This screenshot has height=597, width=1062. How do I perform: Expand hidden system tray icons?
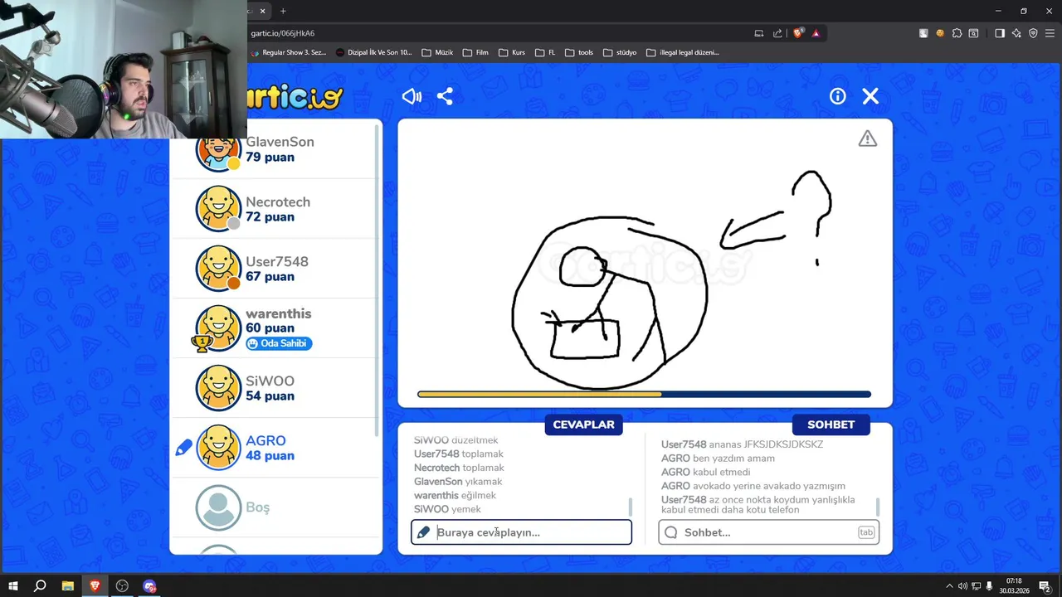[949, 586]
